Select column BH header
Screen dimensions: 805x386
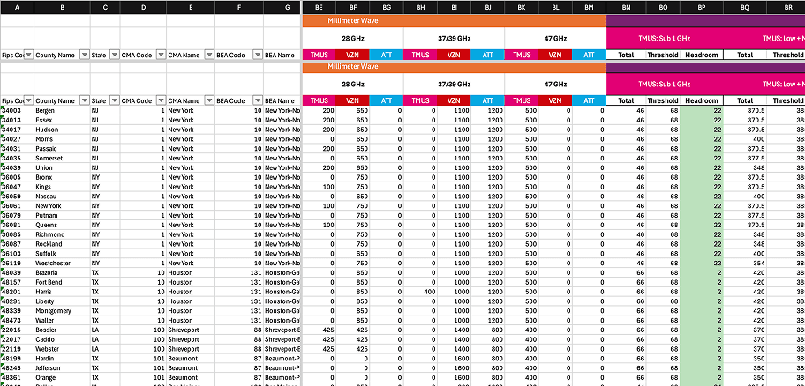(x=420, y=7)
